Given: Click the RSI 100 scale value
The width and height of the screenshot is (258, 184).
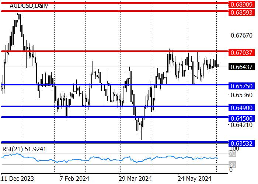Looking at the screenshot, I should click(234, 148).
